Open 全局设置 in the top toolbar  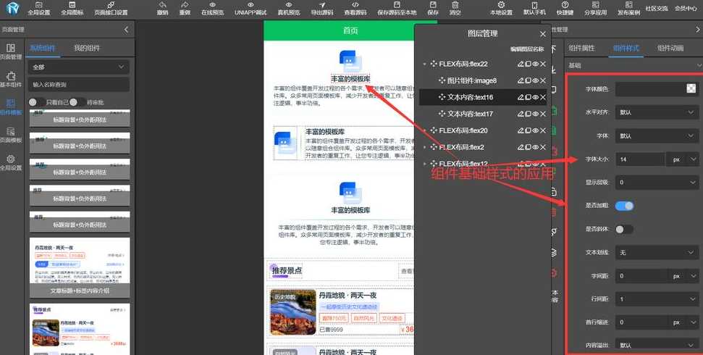click(x=39, y=9)
